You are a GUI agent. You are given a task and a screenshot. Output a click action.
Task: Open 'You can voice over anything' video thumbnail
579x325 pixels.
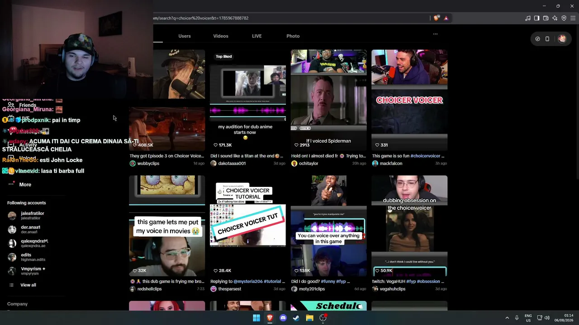tap(329, 226)
